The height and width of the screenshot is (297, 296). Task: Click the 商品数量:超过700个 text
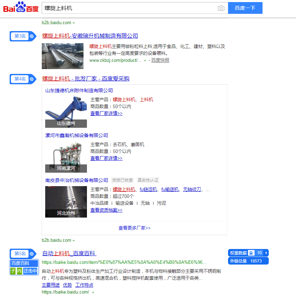tap(112, 197)
